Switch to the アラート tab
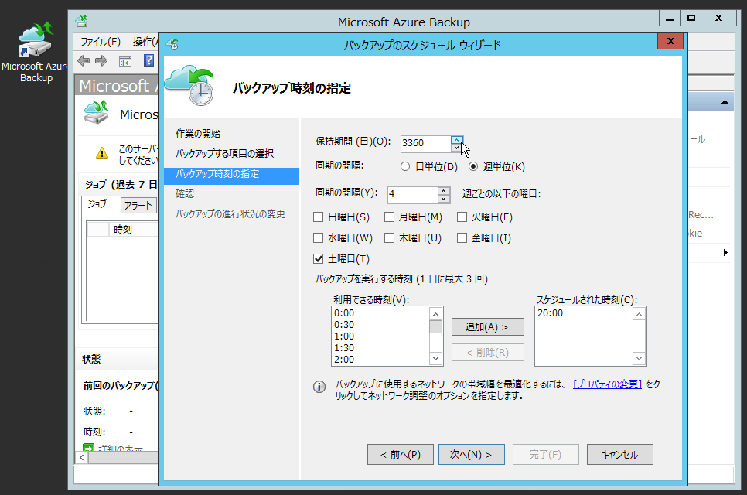This screenshot has width=747, height=495. pos(138,205)
